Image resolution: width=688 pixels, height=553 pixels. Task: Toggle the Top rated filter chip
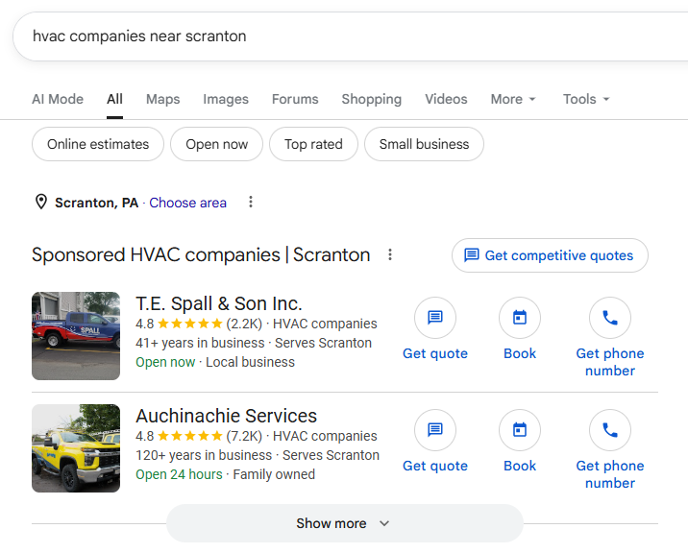click(x=313, y=144)
